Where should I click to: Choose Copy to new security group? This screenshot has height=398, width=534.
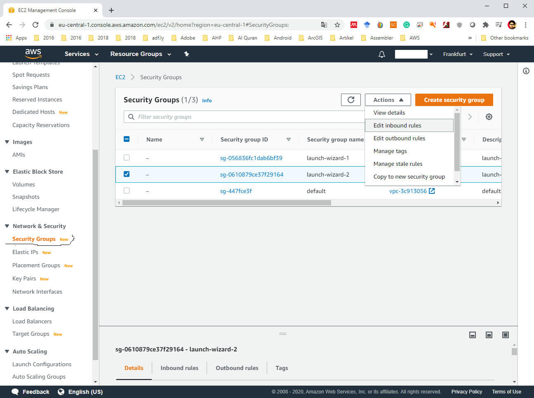pos(409,177)
